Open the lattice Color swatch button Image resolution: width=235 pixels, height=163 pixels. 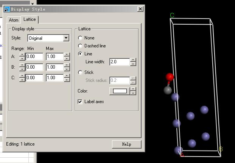(120, 91)
